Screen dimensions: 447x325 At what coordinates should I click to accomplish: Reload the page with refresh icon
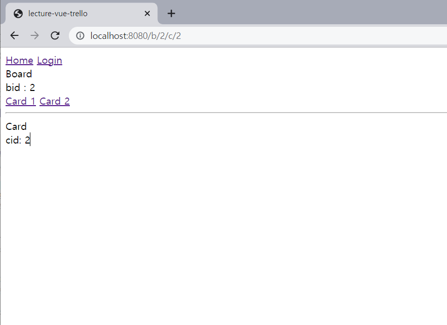tap(55, 35)
